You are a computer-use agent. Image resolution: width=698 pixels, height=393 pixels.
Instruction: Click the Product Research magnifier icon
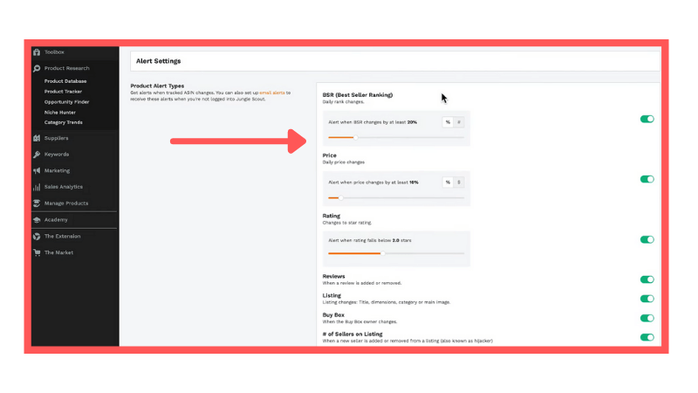pyautogui.click(x=37, y=68)
